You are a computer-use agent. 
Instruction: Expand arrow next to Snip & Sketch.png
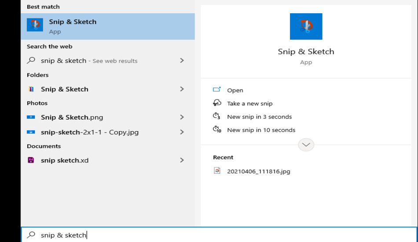point(182,117)
